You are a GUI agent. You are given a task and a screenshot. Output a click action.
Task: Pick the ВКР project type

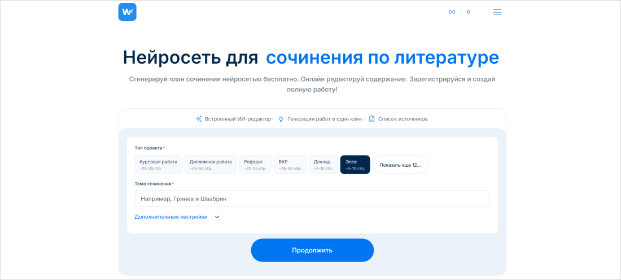point(290,165)
